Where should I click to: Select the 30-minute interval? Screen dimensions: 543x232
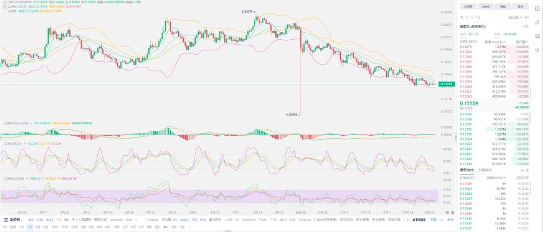click(74, 227)
